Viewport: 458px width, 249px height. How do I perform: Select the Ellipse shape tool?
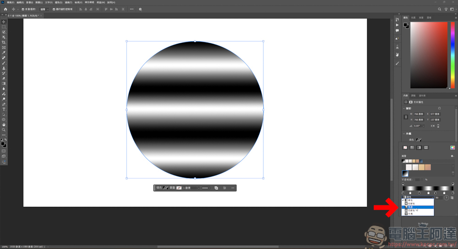coord(4,120)
